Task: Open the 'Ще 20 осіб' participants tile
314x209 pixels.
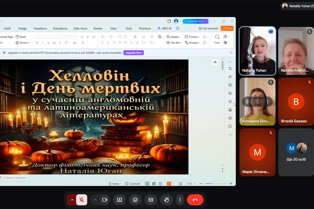Action: 296,152
